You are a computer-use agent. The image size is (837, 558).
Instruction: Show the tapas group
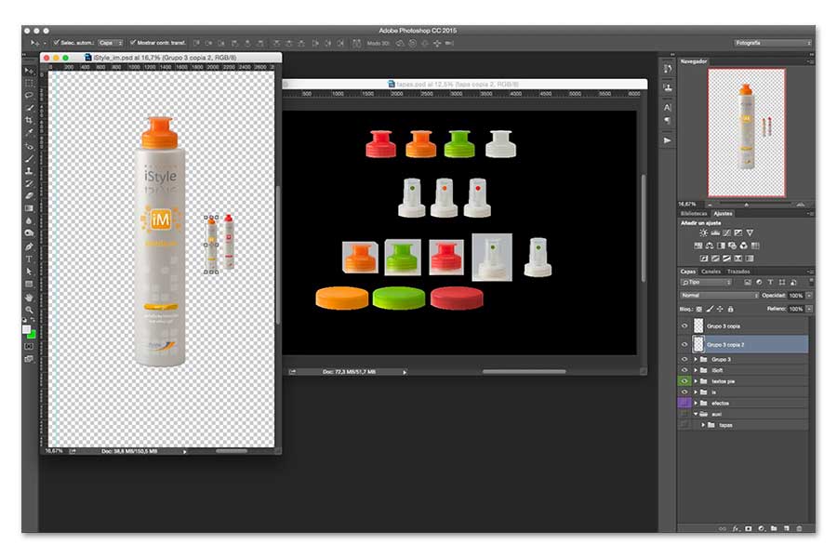tap(684, 425)
